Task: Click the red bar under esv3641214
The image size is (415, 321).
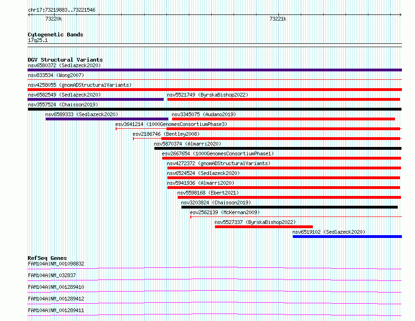Action: (283, 129)
